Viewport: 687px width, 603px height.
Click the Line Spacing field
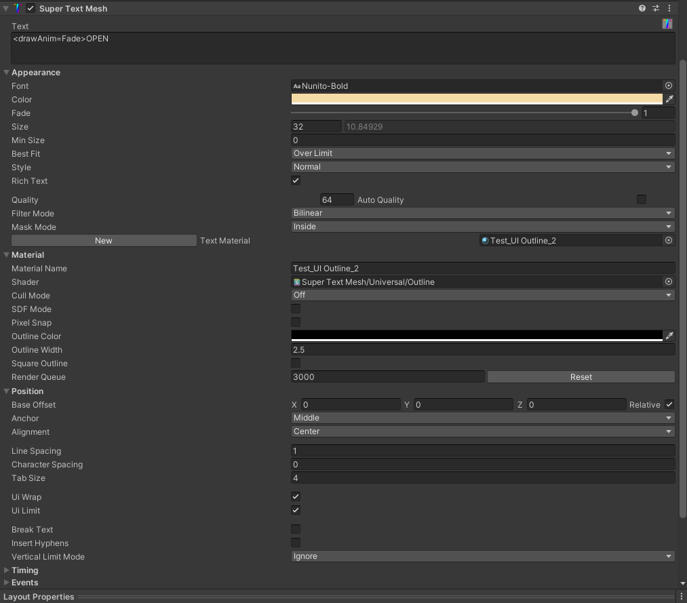tap(483, 451)
